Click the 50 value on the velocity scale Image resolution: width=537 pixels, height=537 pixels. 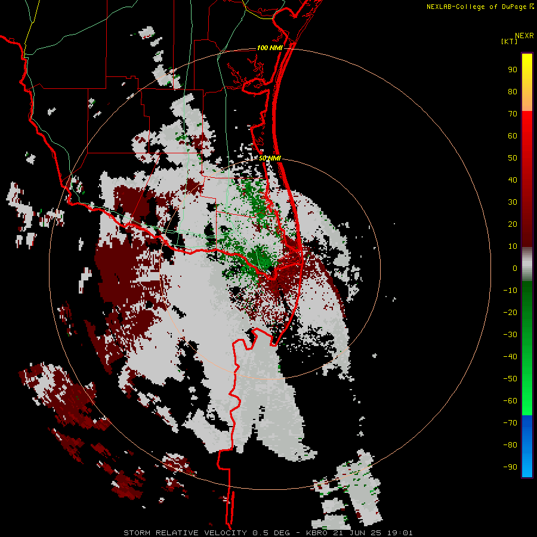[x=513, y=158]
